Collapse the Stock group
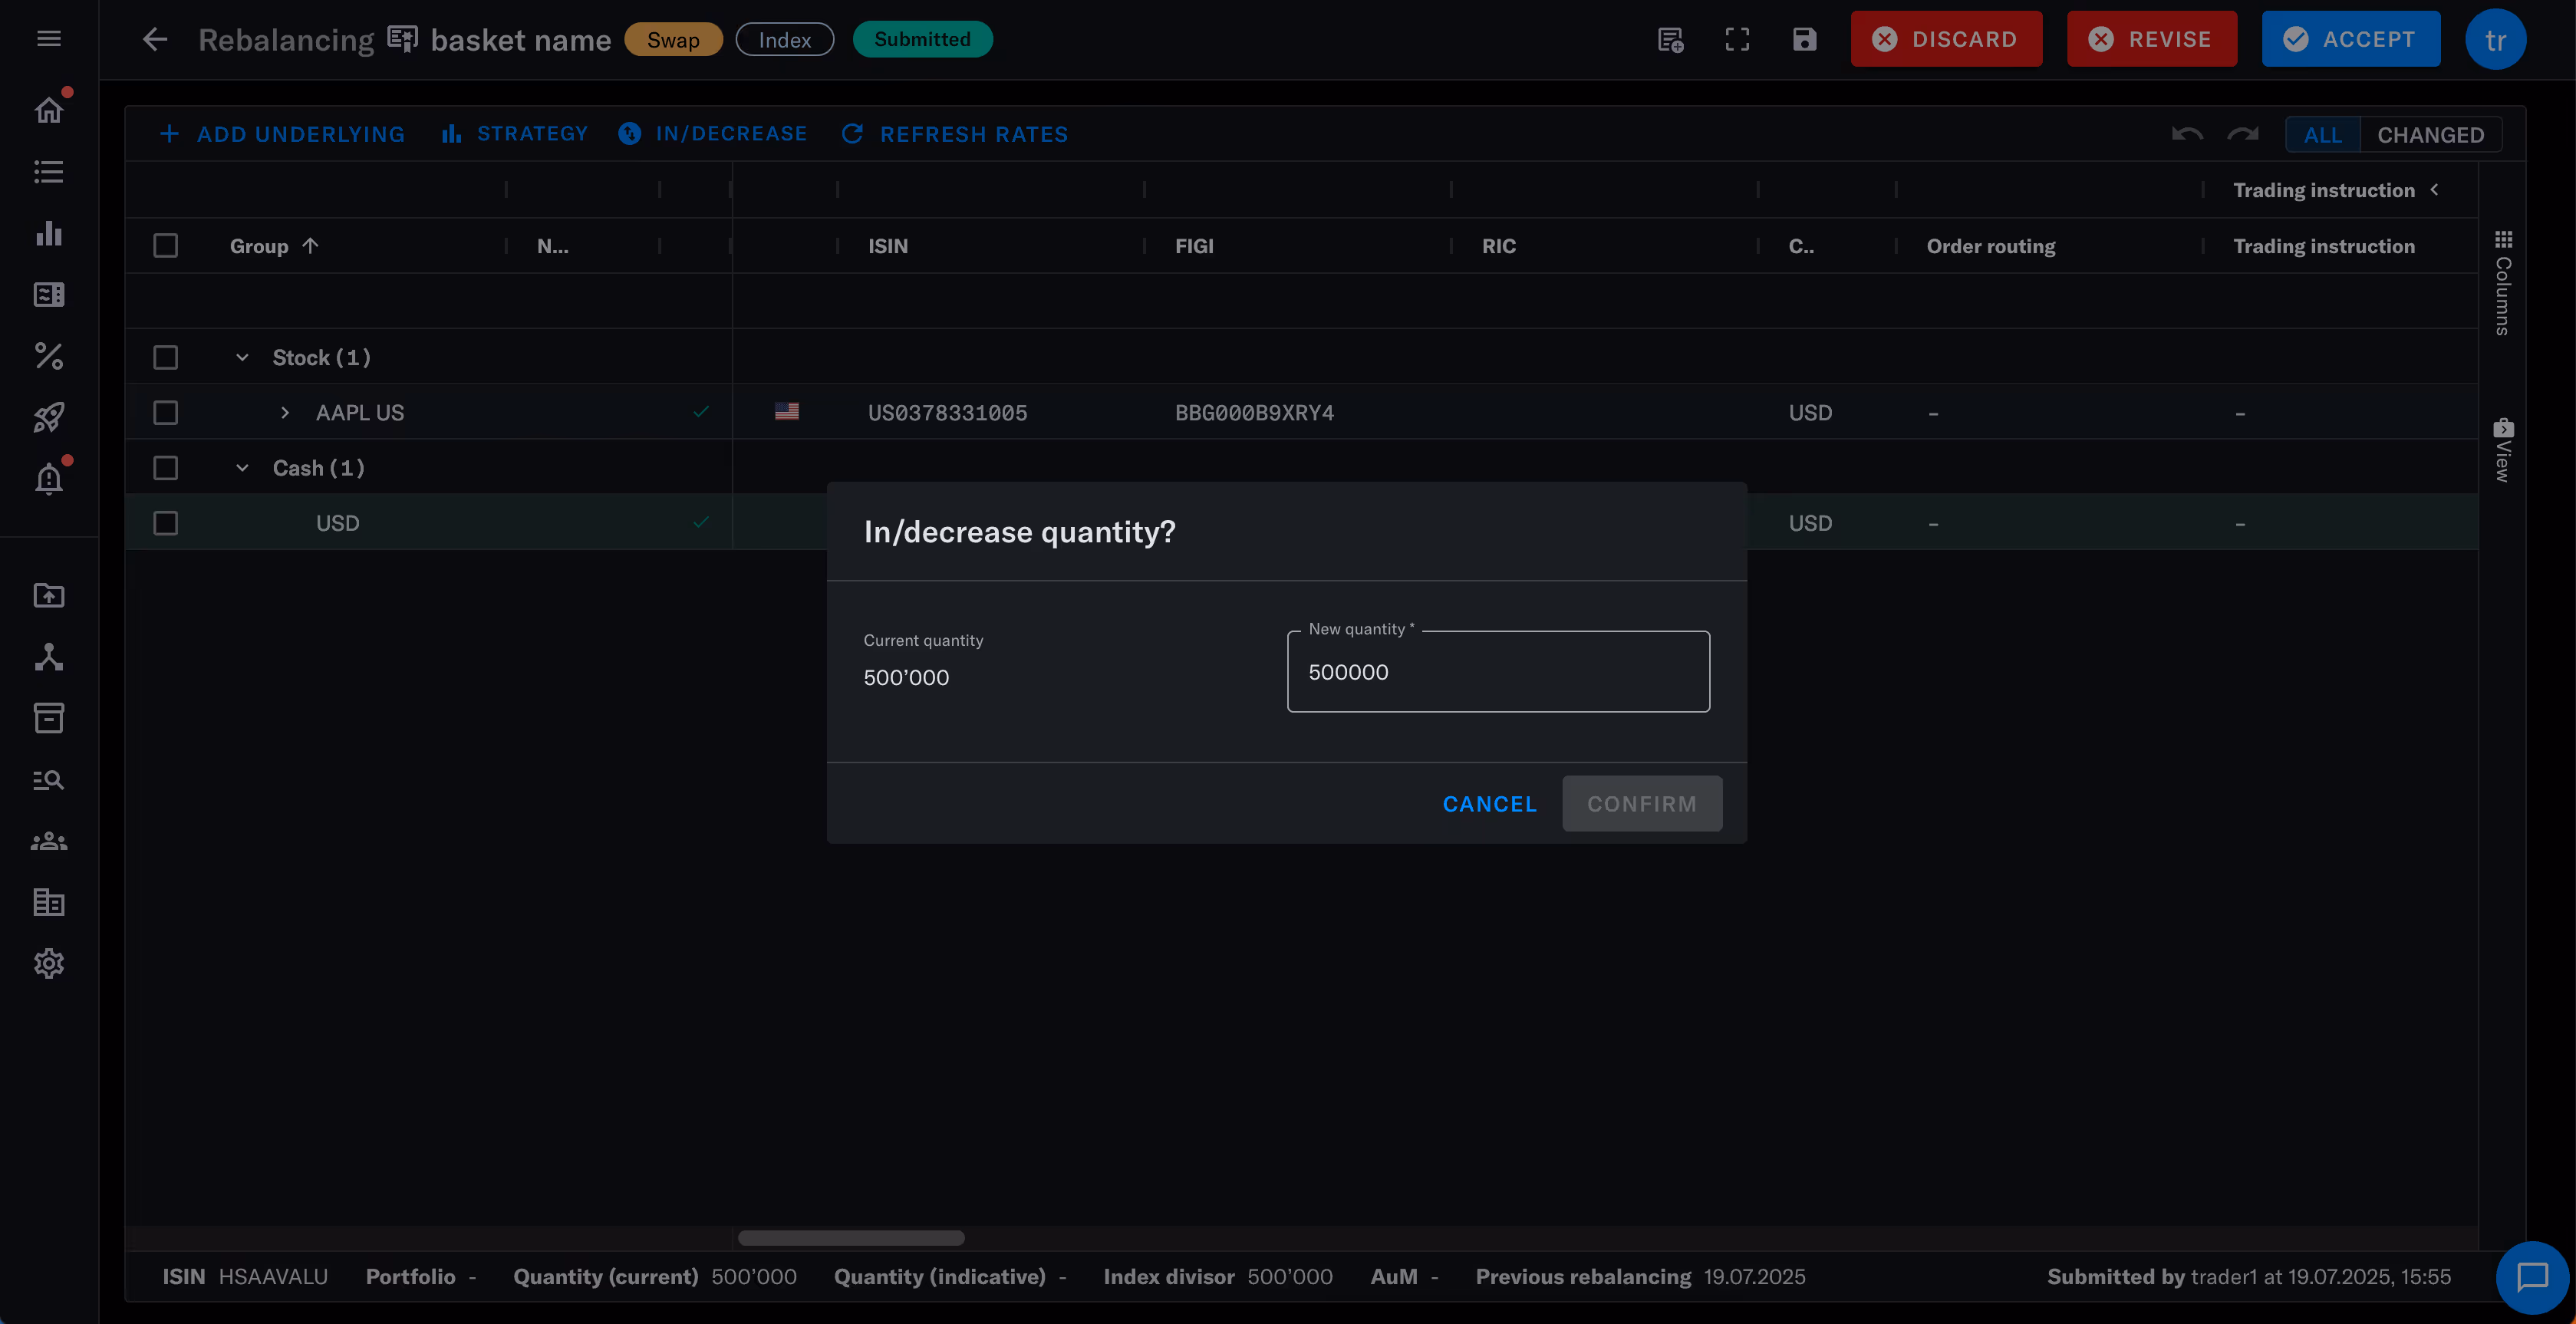2576x1324 pixels. pos(242,357)
